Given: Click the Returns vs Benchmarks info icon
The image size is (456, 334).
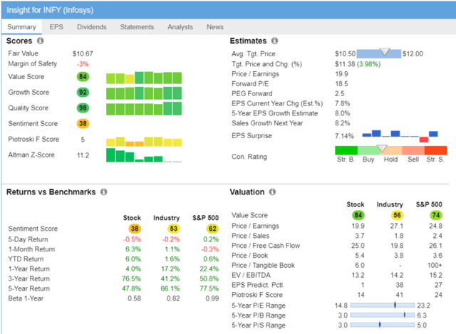Looking at the screenshot, I should click(x=104, y=192).
